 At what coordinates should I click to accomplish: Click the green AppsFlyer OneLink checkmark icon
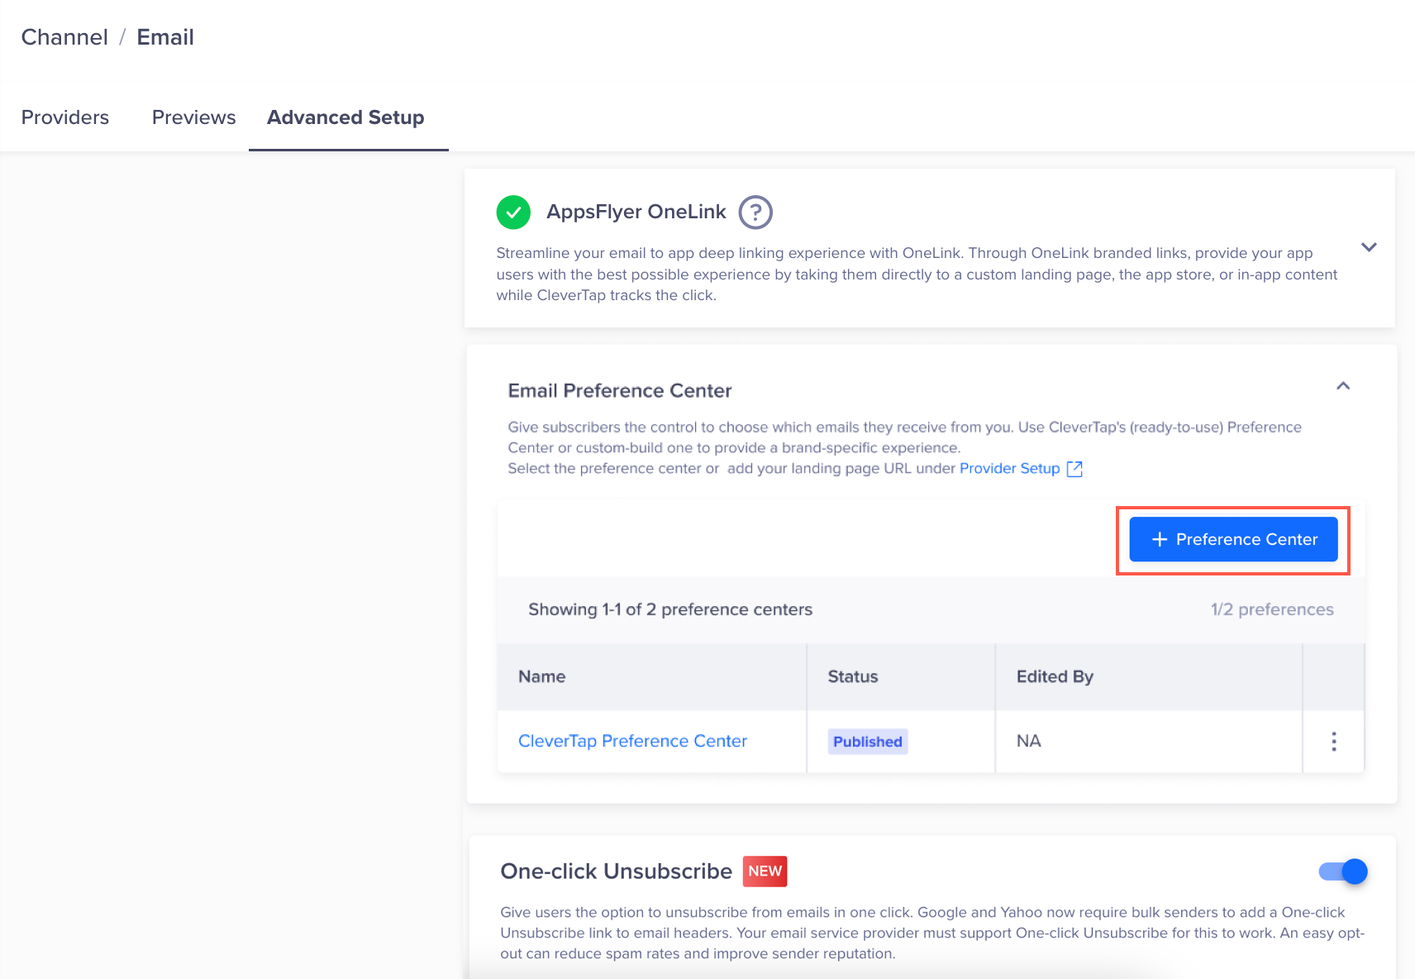[513, 213]
